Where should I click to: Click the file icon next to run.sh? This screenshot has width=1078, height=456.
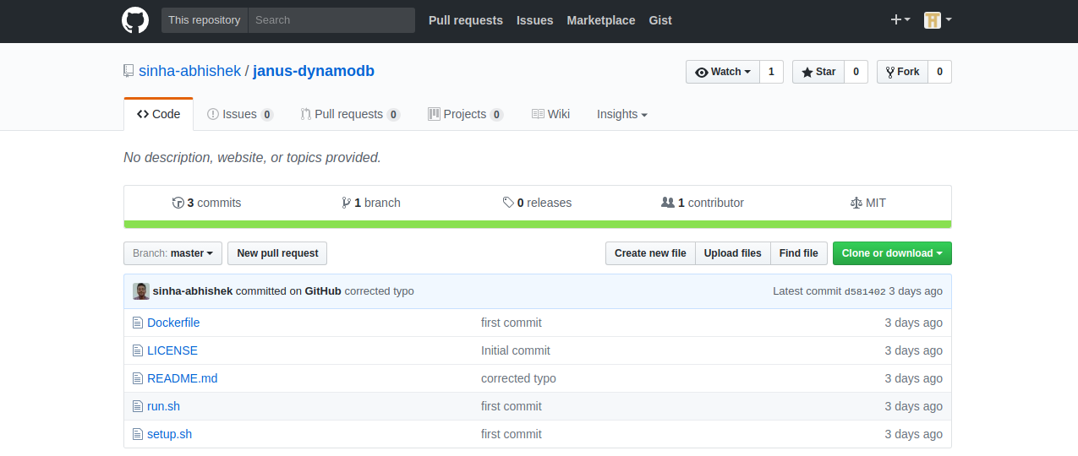tap(138, 406)
